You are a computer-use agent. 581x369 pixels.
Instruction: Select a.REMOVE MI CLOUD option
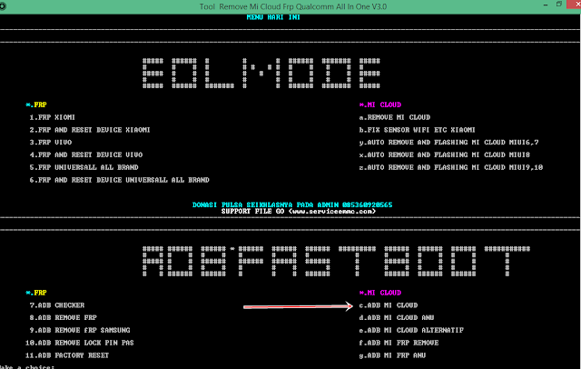pyautogui.click(x=395, y=117)
